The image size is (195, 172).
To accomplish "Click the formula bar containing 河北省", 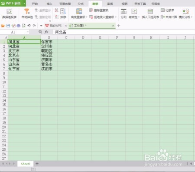I will (124, 32).
